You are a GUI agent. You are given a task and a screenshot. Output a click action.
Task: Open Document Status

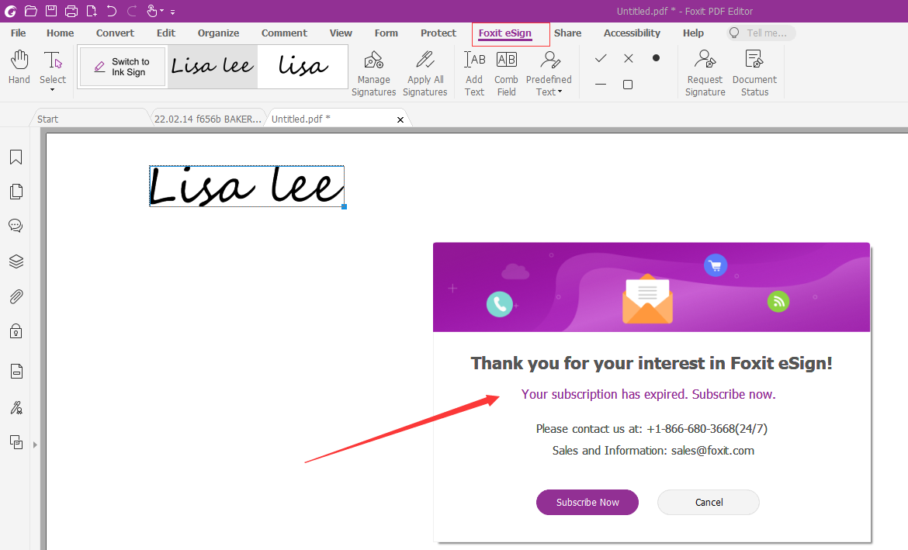pos(754,73)
